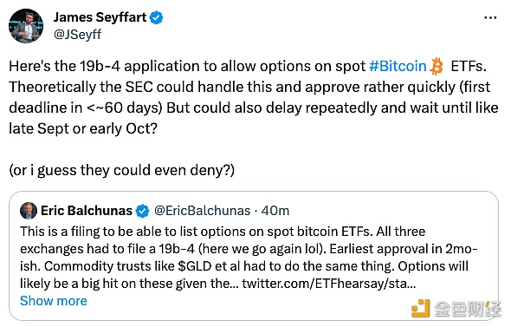Open Eric Balchunas display name
Viewport: 511px width, 327px height.
pyautogui.click(x=87, y=211)
